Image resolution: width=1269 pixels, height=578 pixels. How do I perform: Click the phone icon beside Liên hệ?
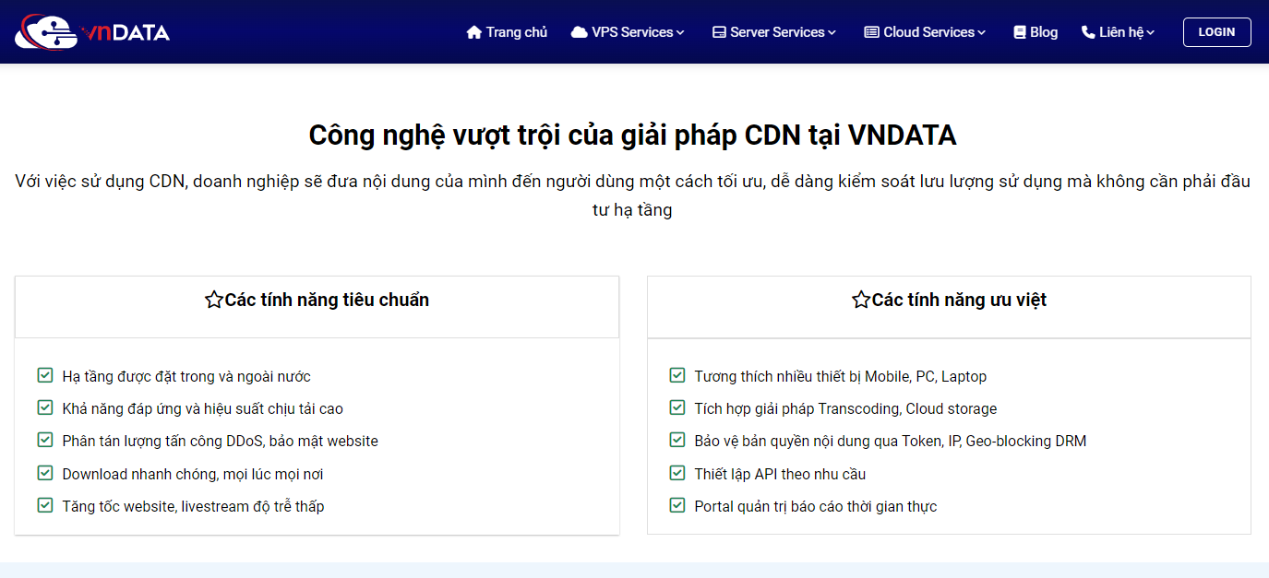(x=1088, y=32)
